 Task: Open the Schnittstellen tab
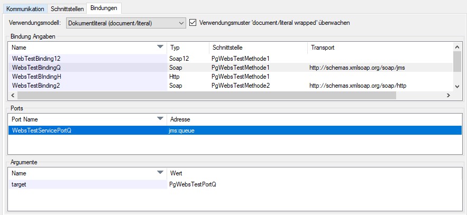coord(67,9)
